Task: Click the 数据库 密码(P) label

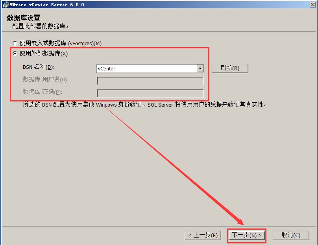Action: tap(43, 92)
